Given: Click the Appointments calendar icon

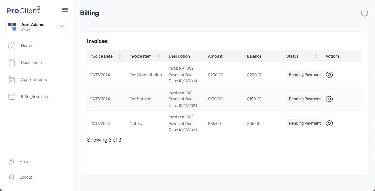Looking at the screenshot, I should coord(12,80).
